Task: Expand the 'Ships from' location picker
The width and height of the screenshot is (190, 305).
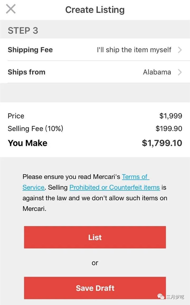Action: pyautogui.click(x=95, y=72)
